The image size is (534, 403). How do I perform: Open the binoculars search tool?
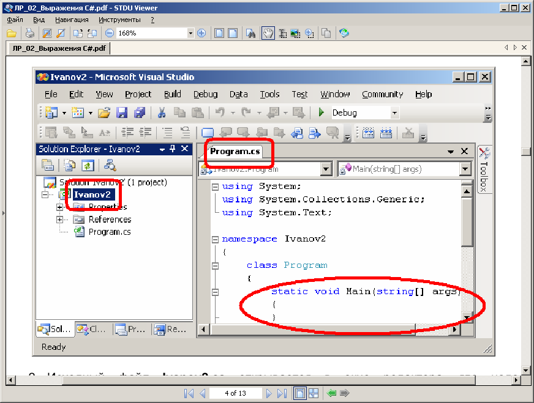(x=250, y=33)
